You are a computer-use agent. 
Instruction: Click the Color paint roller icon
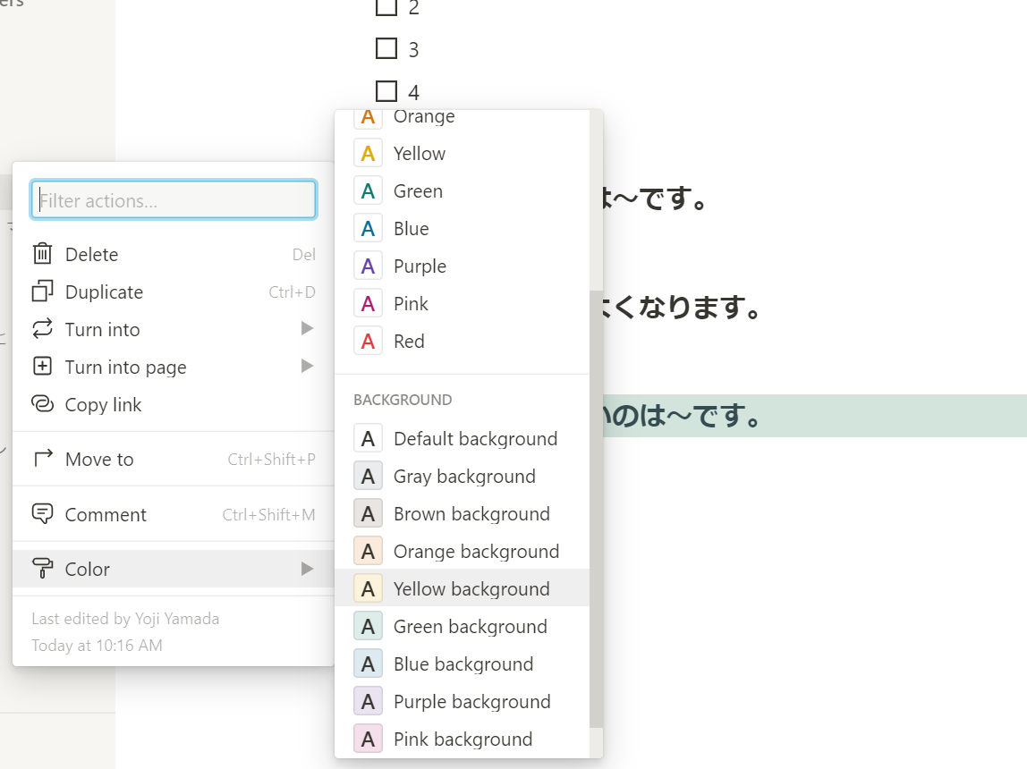43,568
